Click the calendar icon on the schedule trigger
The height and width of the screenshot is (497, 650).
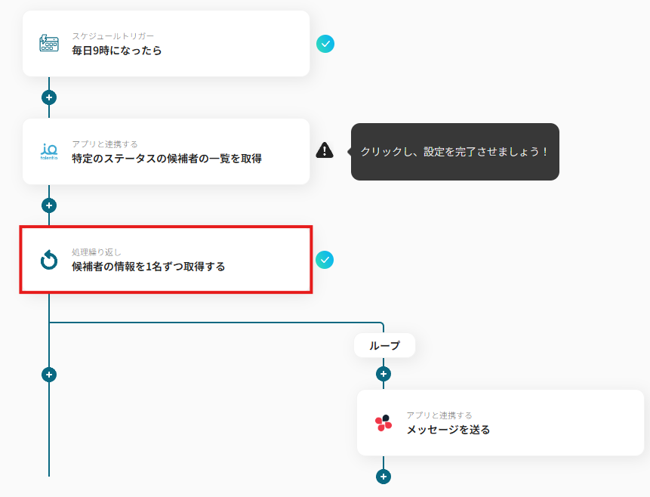49,43
